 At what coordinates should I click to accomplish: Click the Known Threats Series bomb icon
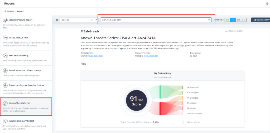coord(5,103)
